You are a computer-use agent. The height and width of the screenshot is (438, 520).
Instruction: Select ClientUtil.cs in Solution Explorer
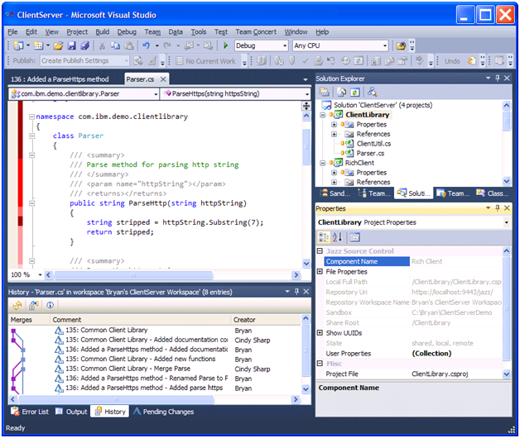[373, 144]
